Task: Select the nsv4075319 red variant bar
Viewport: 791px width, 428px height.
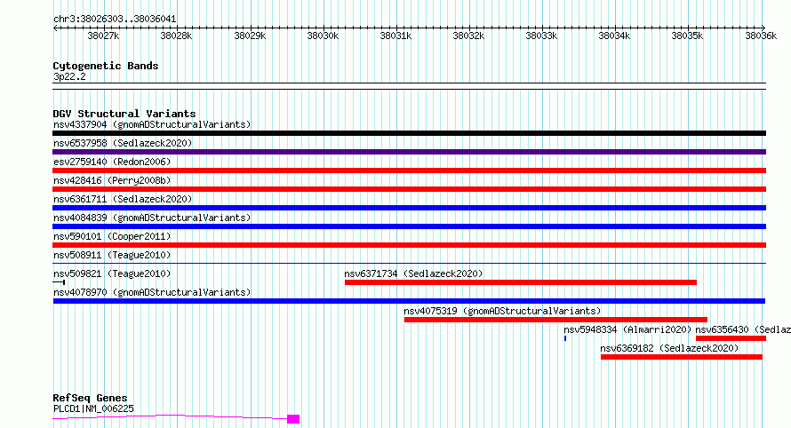Action: click(555, 320)
